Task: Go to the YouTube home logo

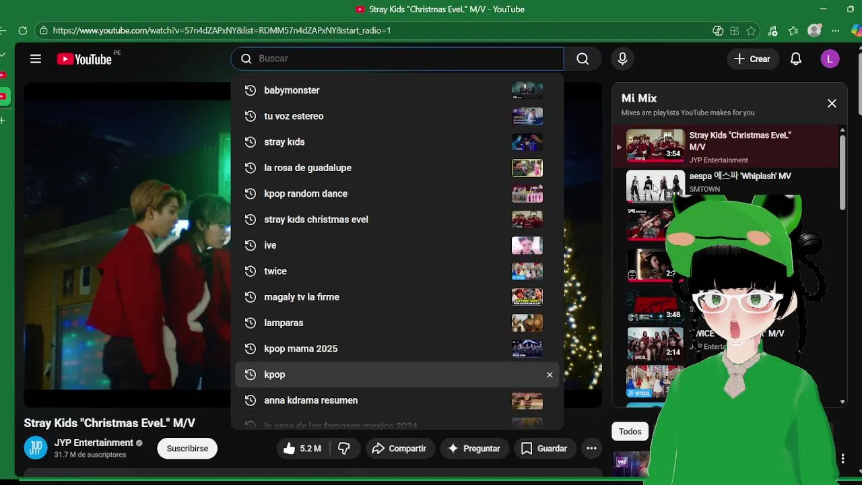Action: [84, 59]
